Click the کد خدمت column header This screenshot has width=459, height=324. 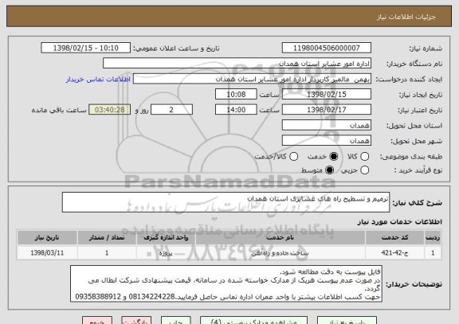point(394,237)
